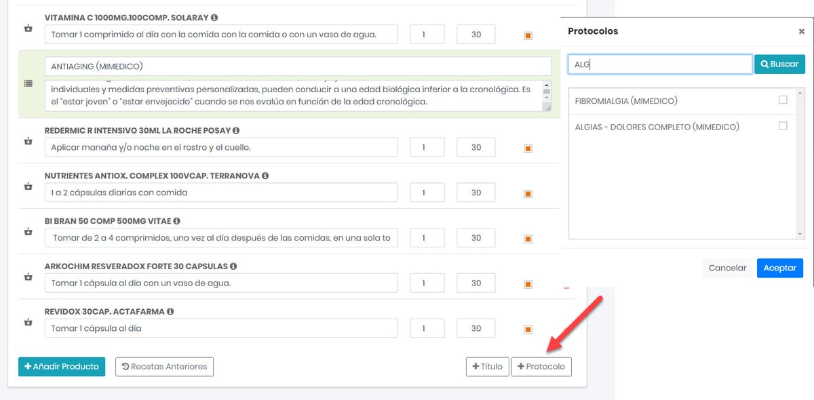The image size is (814, 400).
Task: Toggle orange checkbox on VITAMINA C row
Action: pos(528,34)
